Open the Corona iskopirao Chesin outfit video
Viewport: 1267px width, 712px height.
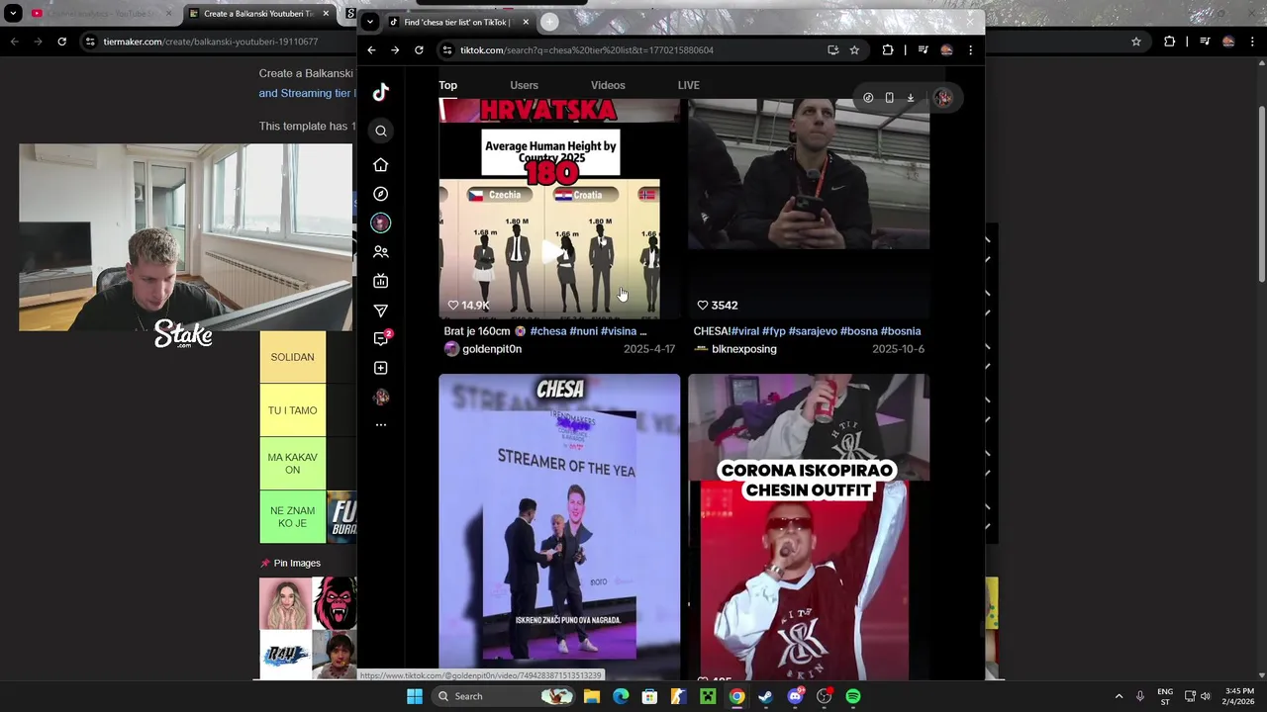(x=809, y=526)
